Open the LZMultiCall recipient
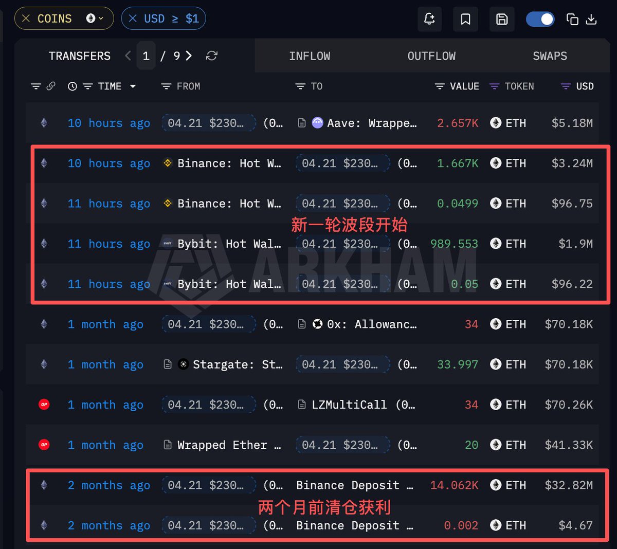The image size is (617, 549). click(349, 405)
